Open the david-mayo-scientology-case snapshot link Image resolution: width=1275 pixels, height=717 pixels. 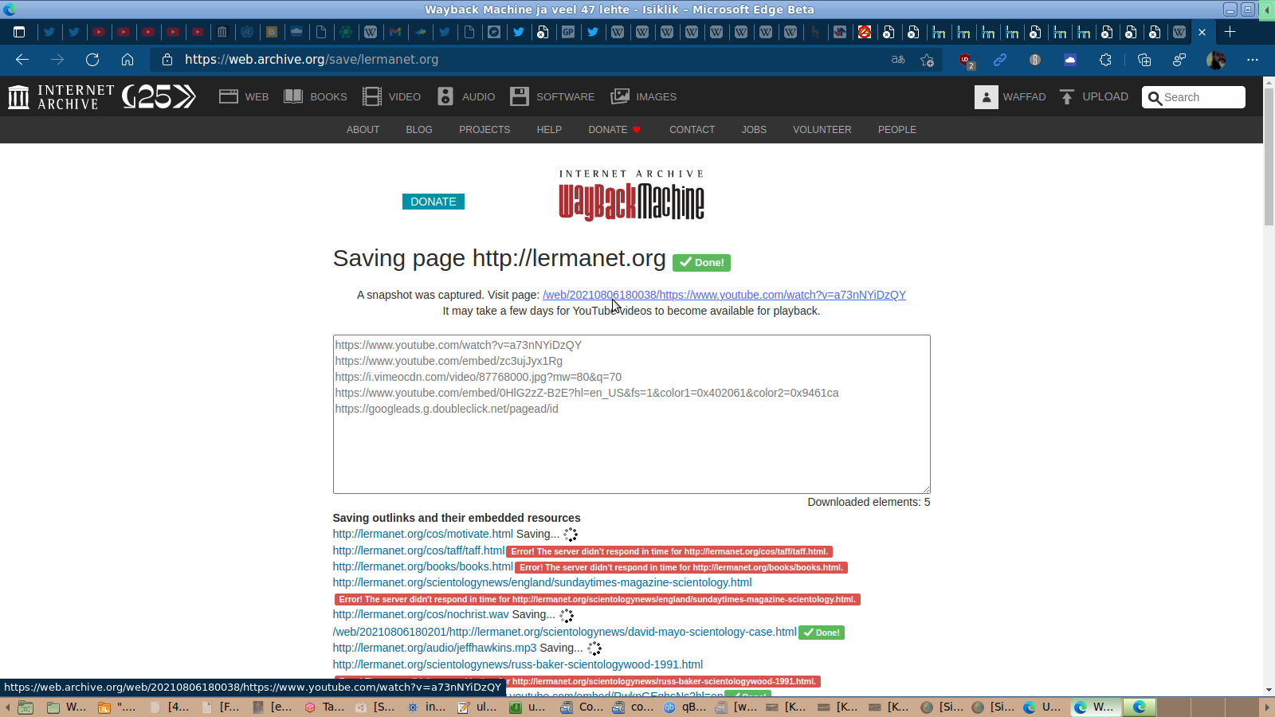pos(565,632)
